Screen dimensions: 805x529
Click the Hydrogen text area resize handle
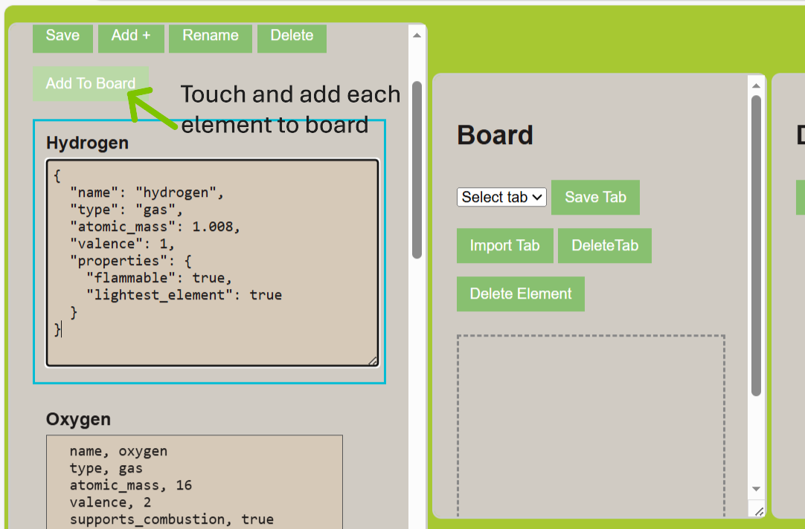[373, 361]
